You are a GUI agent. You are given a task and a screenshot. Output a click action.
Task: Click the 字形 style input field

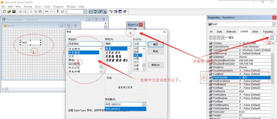click(118, 44)
